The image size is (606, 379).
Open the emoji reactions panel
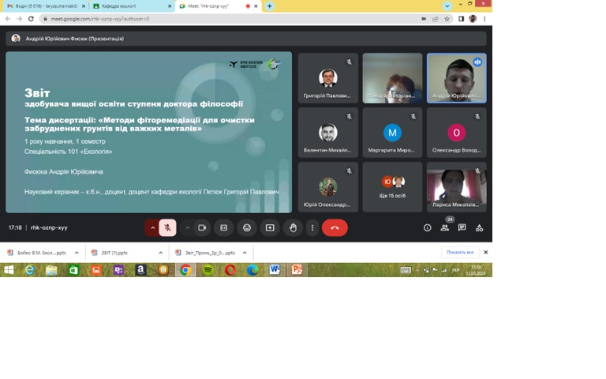tap(247, 227)
